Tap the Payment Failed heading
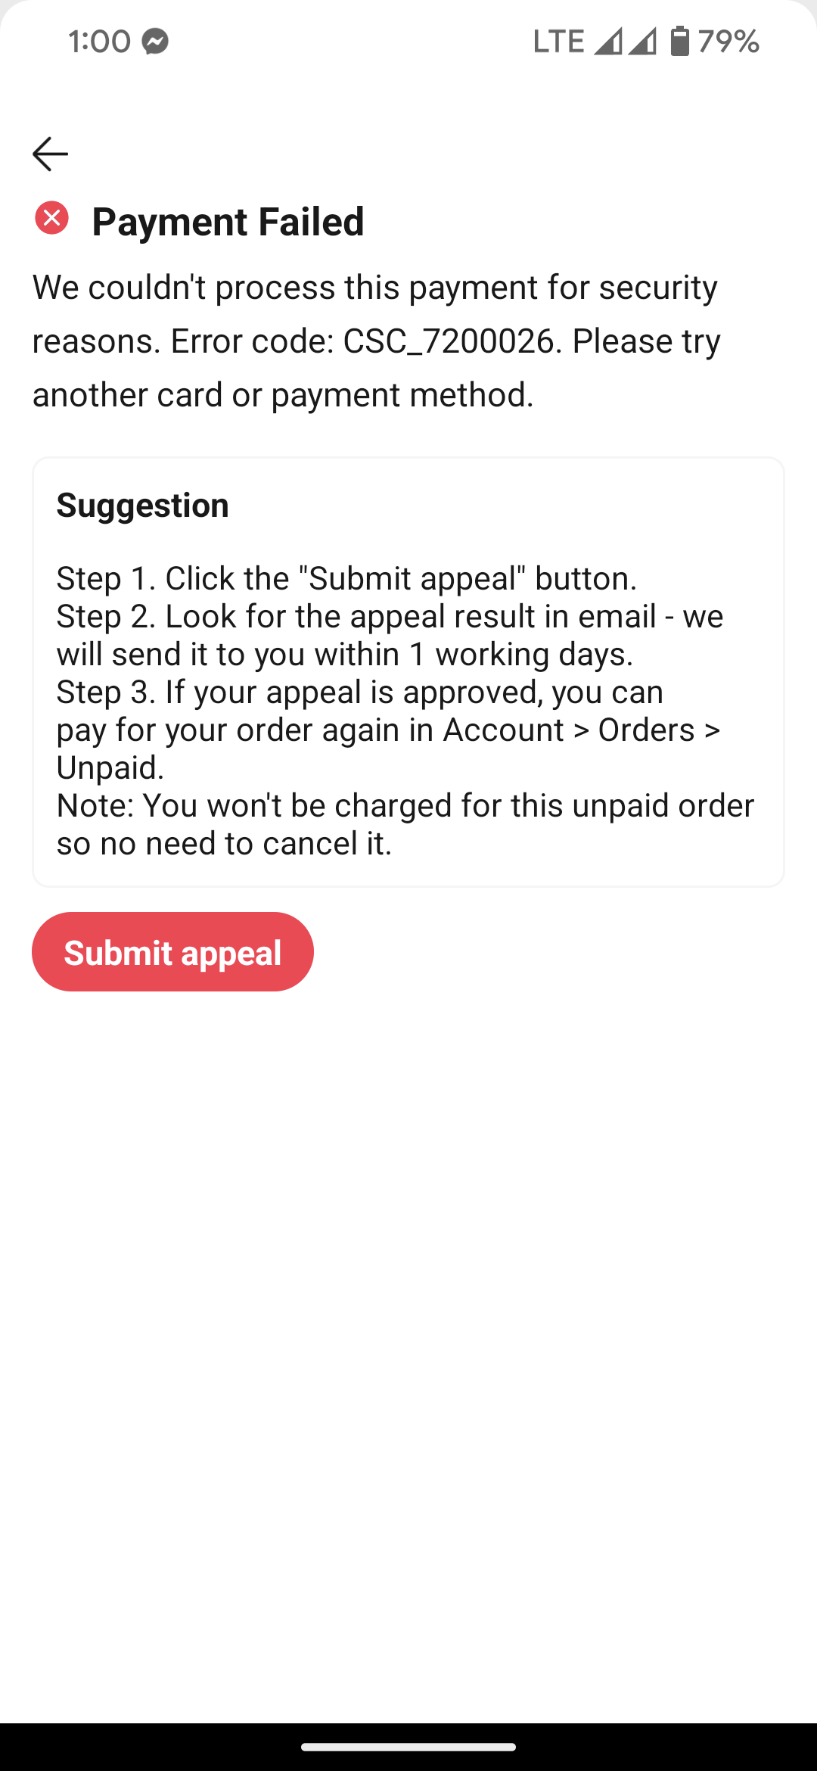 tap(228, 222)
